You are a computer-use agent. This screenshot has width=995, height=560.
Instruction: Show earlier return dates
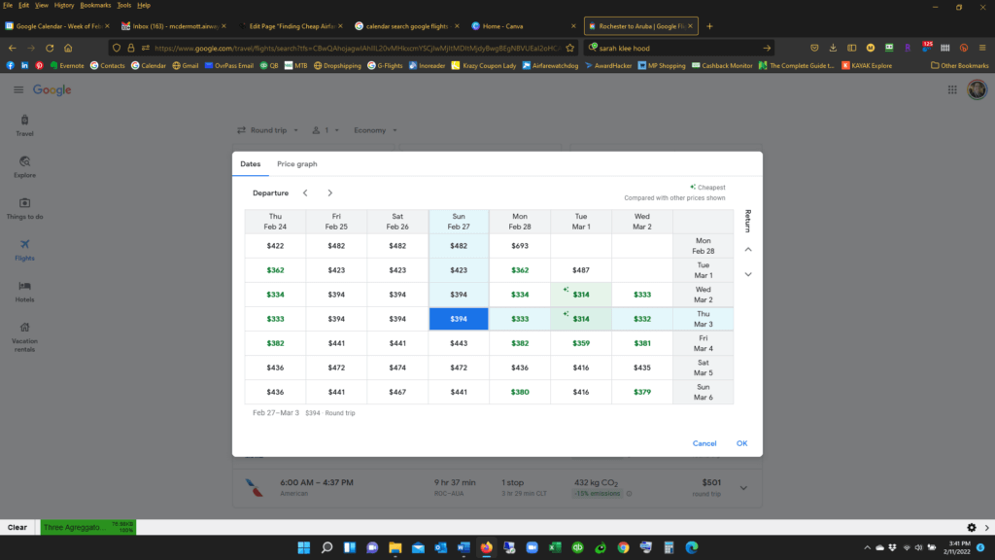point(748,250)
